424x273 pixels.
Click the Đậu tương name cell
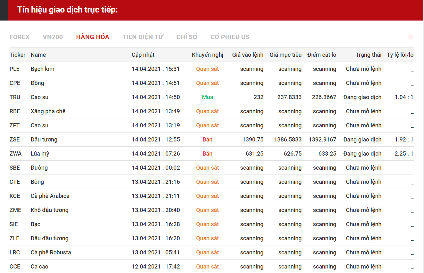pyautogui.click(x=44, y=140)
